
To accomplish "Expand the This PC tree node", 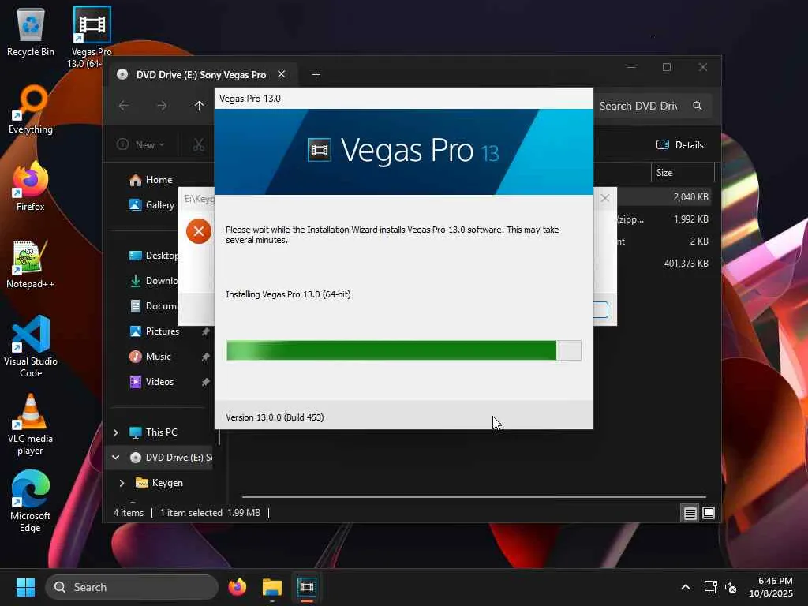I will pyautogui.click(x=116, y=432).
